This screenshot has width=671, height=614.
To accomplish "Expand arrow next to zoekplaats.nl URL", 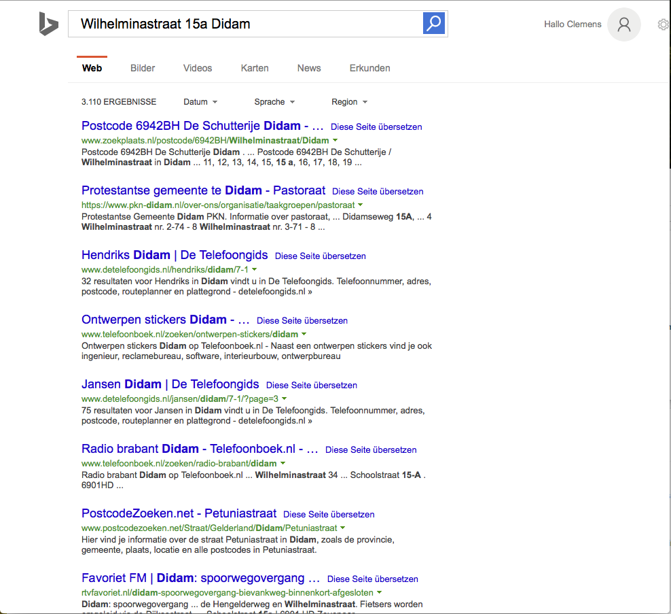I will [x=335, y=140].
